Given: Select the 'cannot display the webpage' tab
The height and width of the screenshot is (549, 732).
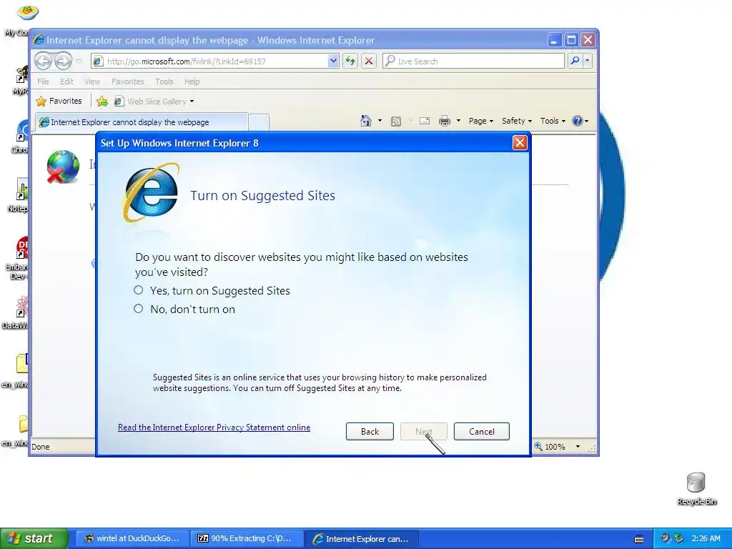Looking at the screenshot, I should pos(142,122).
